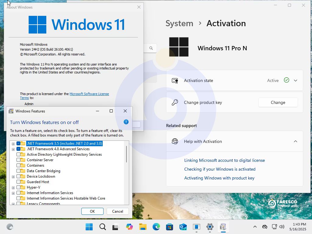The width and height of the screenshot is (312, 234).
Task: Click the Change product key button
Action: (x=278, y=102)
